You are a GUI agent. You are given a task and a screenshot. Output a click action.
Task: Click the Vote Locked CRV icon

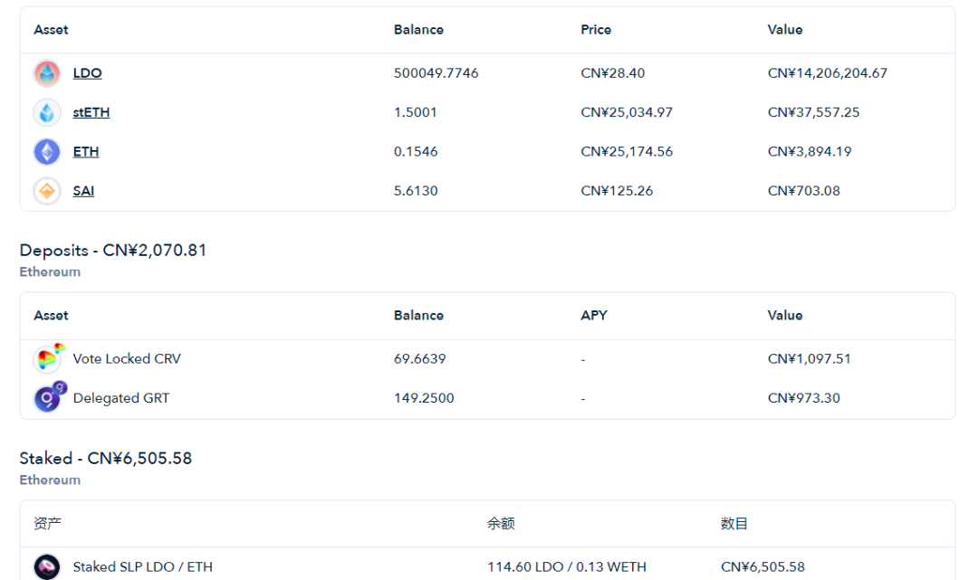(x=48, y=359)
